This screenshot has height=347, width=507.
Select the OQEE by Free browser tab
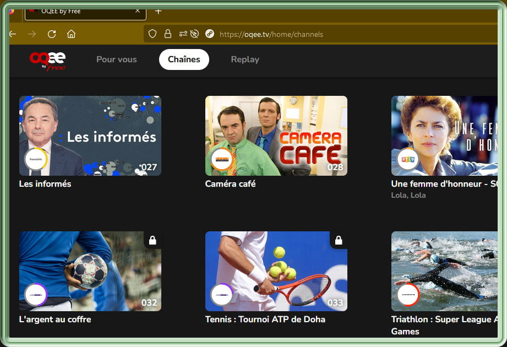pyautogui.click(x=85, y=14)
